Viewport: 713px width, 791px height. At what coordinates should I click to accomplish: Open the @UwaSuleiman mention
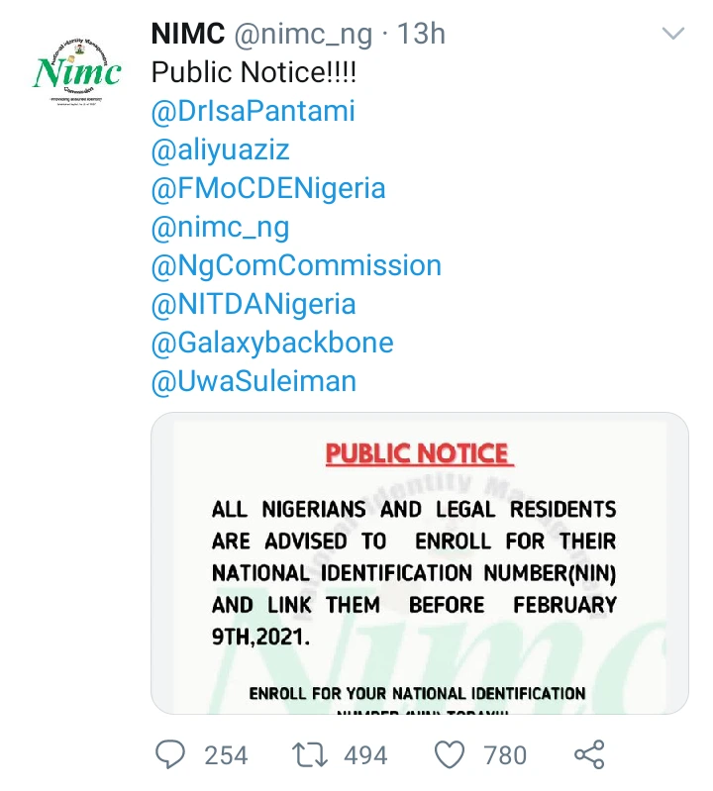click(253, 381)
